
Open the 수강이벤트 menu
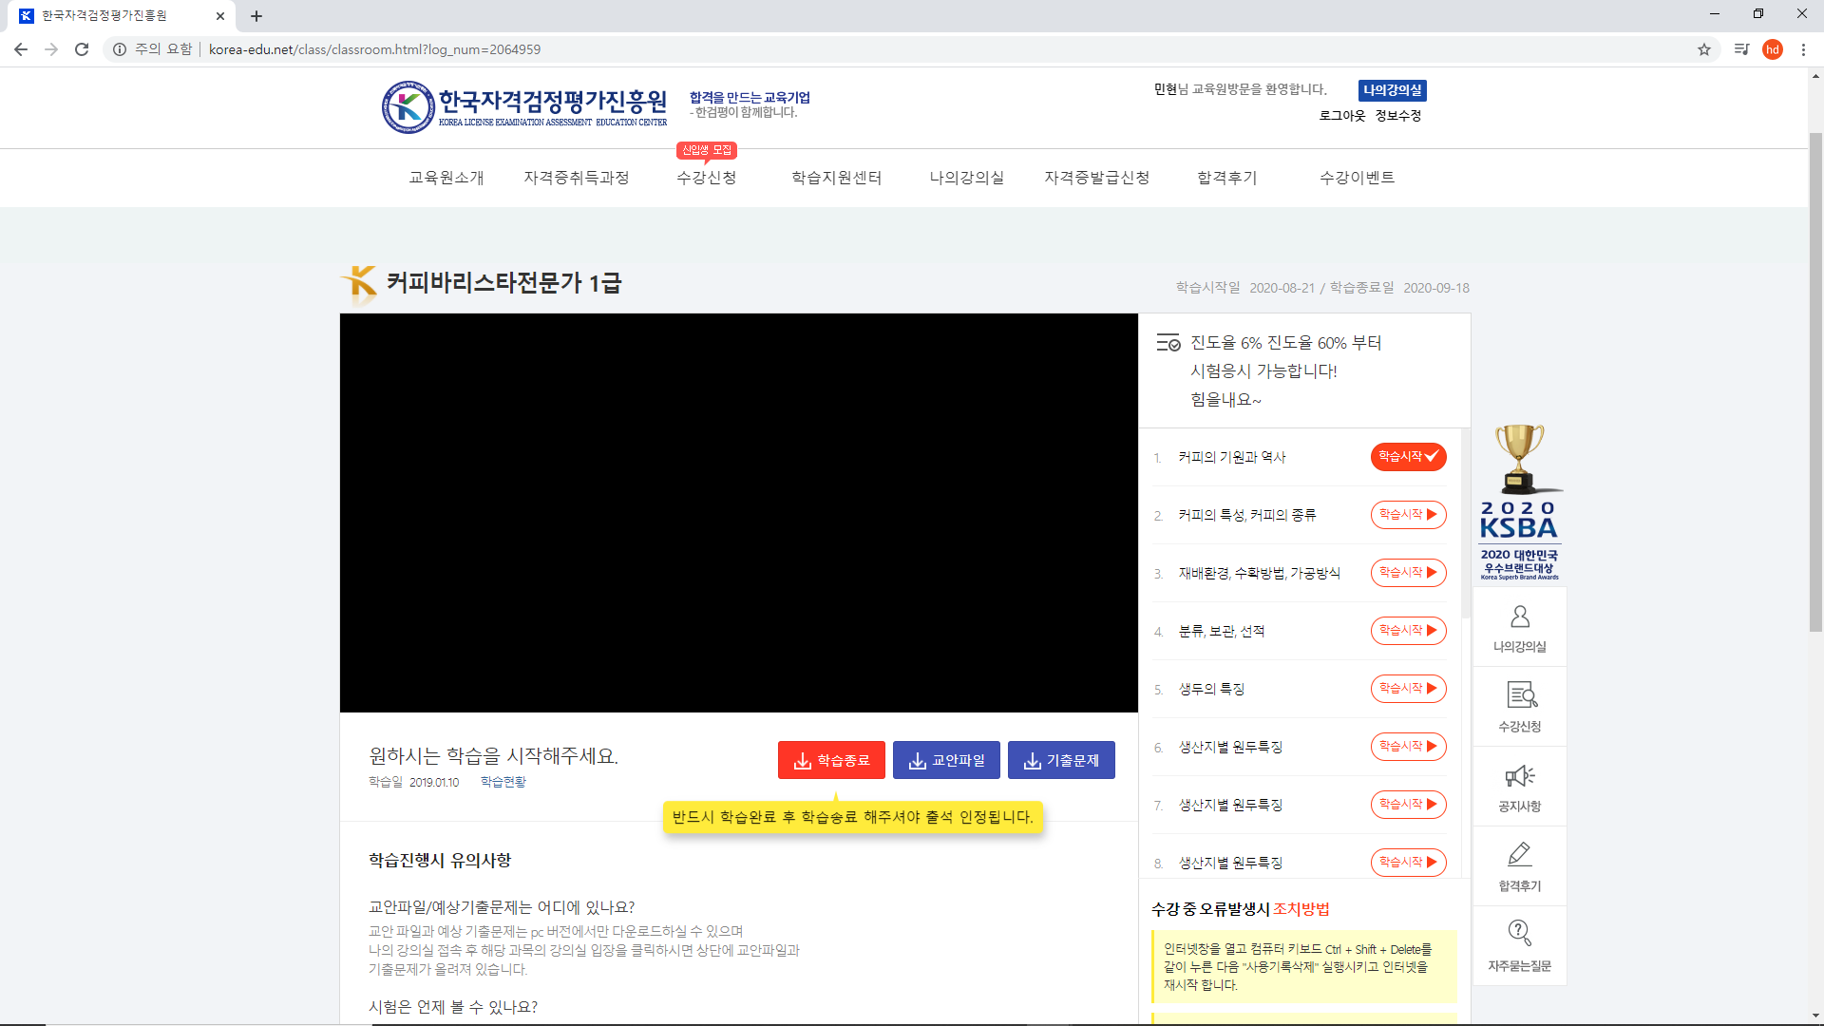point(1358,178)
